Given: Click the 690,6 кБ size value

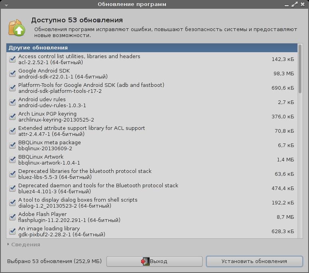Looking at the screenshot, I should (x=283, y=88).
